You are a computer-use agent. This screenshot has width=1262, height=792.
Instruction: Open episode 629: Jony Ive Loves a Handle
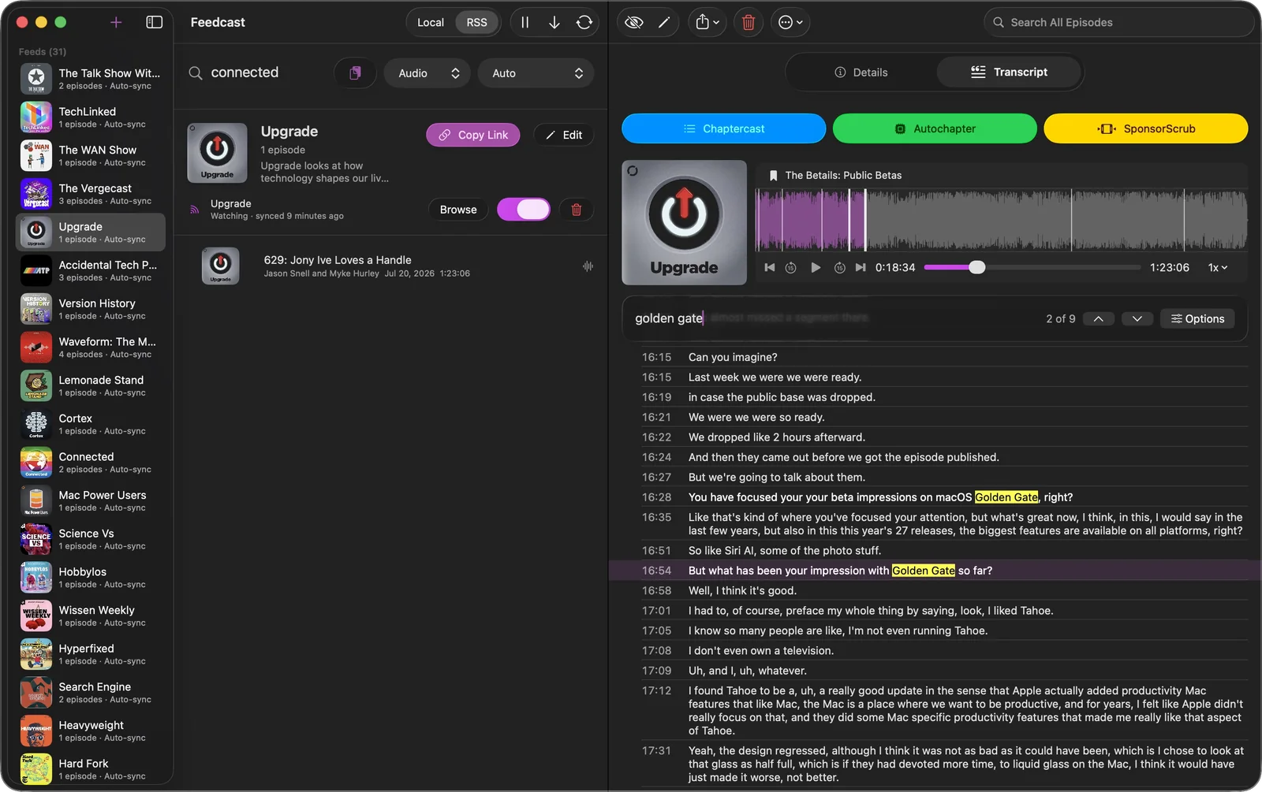[391, 266]
